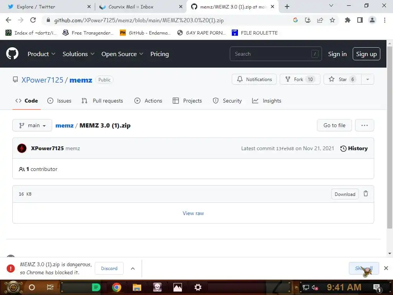Image resolution: width=393 pixels, height=295 pixels.
Task: Expand download options chevron for blocked file
Action: coord(133,268)
